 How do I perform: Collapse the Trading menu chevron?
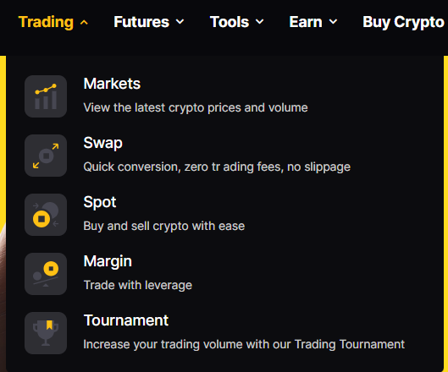point(84,22)
